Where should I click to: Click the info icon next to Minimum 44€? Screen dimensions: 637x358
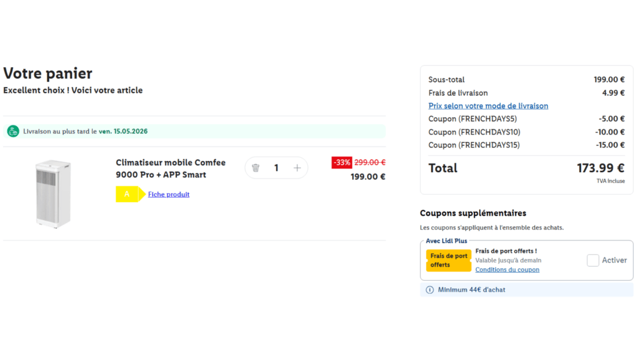click(x=429, y=290)
